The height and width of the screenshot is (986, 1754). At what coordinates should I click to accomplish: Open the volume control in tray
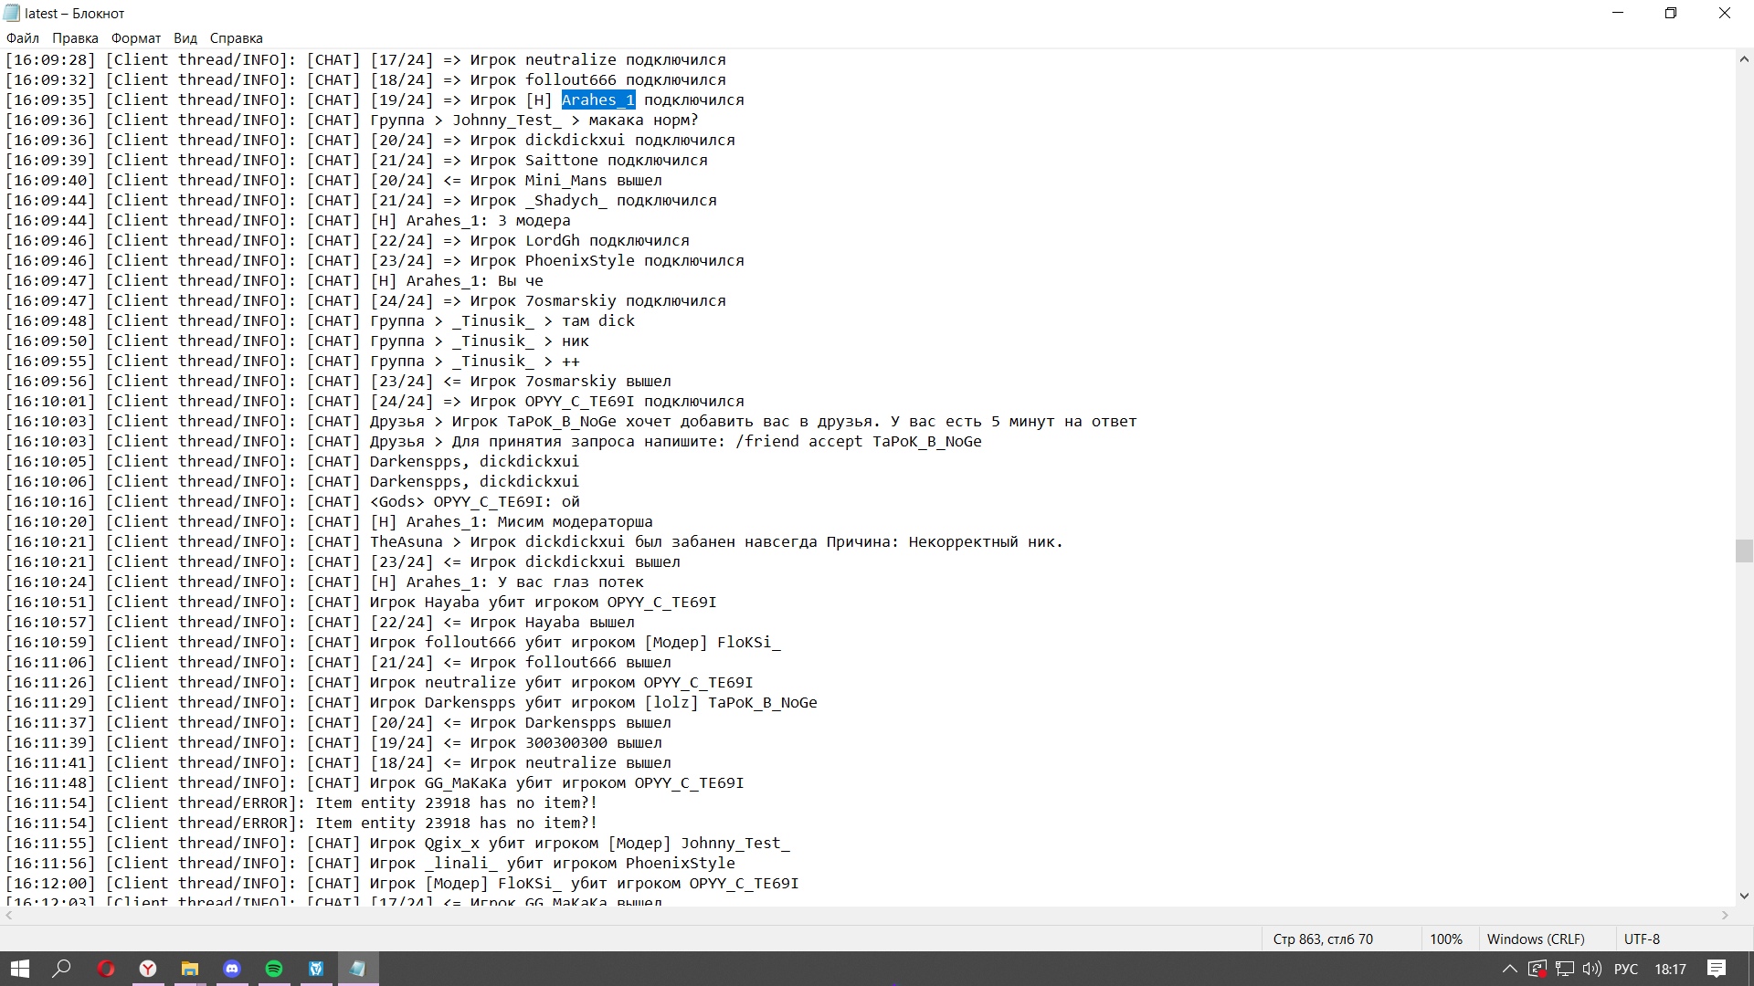click(1592, 969)
